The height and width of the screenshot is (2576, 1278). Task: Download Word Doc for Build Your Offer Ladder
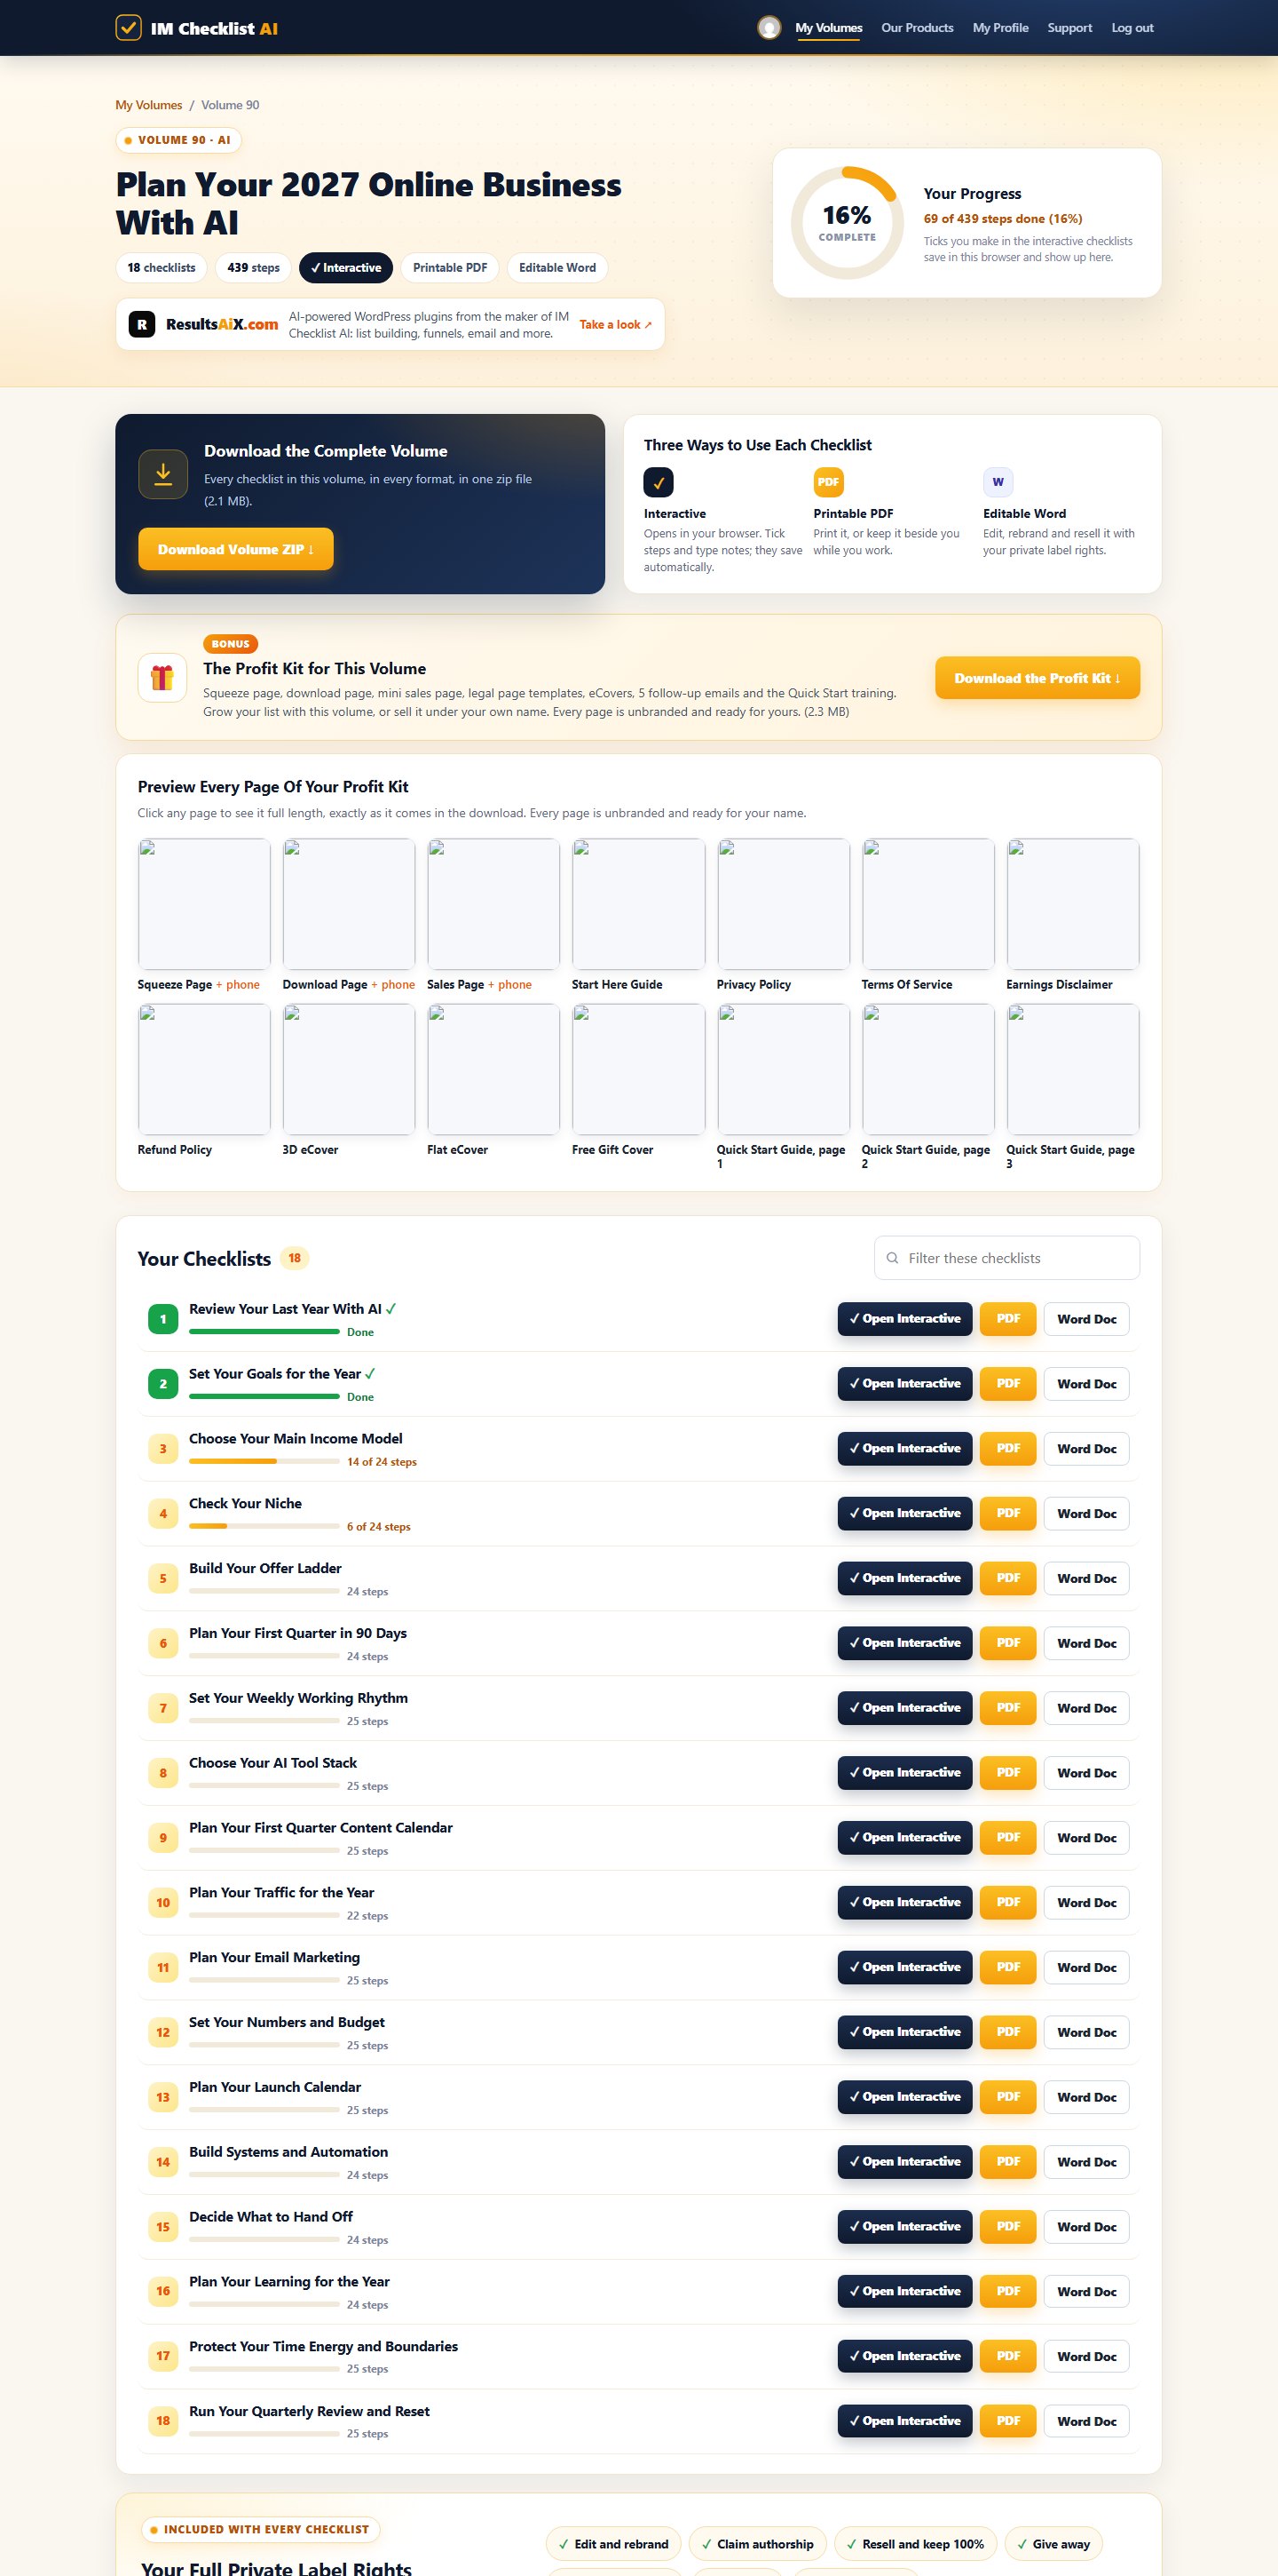(1086, 1578)
